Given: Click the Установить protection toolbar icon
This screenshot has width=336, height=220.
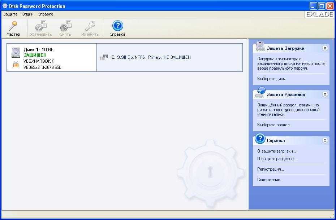Looking at the screenshot, I should point(41,26).
